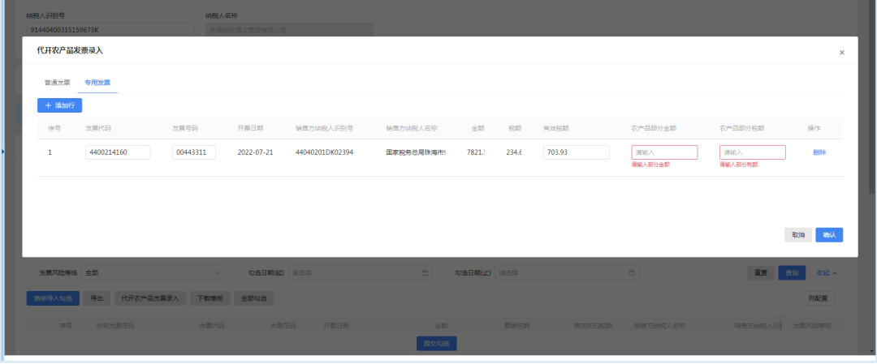The width and height of the screenshot is (877, 364).
Task: Open the 发票风险等级 dropdown
Action: tap(153, 273)
